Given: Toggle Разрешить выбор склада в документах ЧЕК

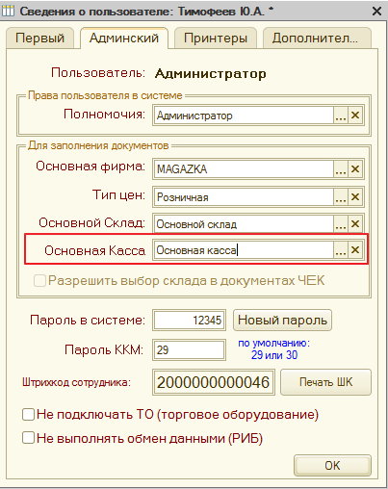Looking at the screenshot, I should point(39,281).
